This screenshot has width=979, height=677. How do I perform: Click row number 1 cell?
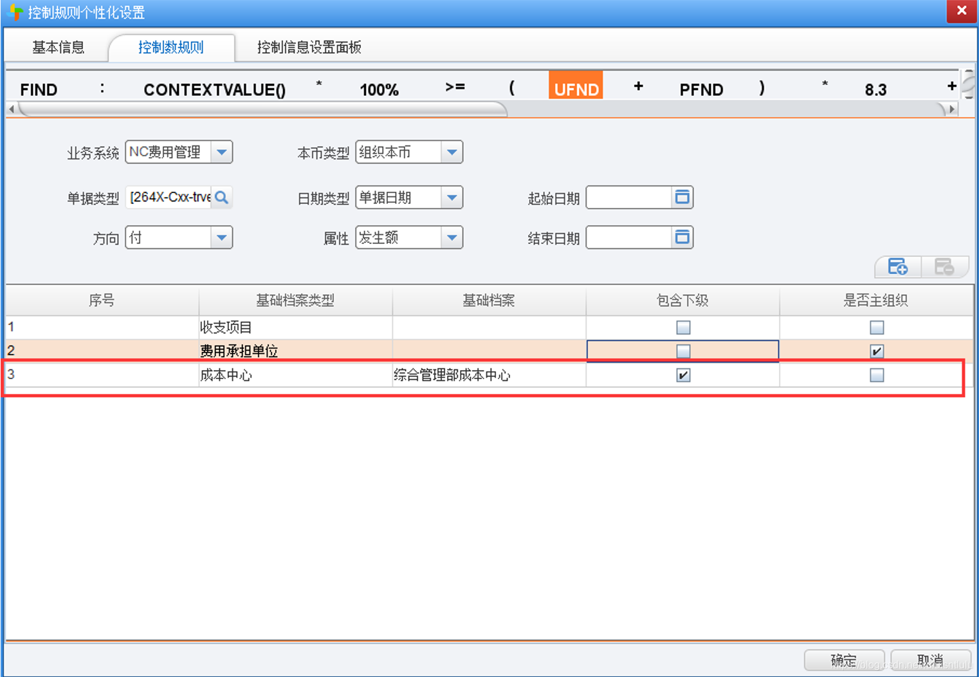coord(102,328)
